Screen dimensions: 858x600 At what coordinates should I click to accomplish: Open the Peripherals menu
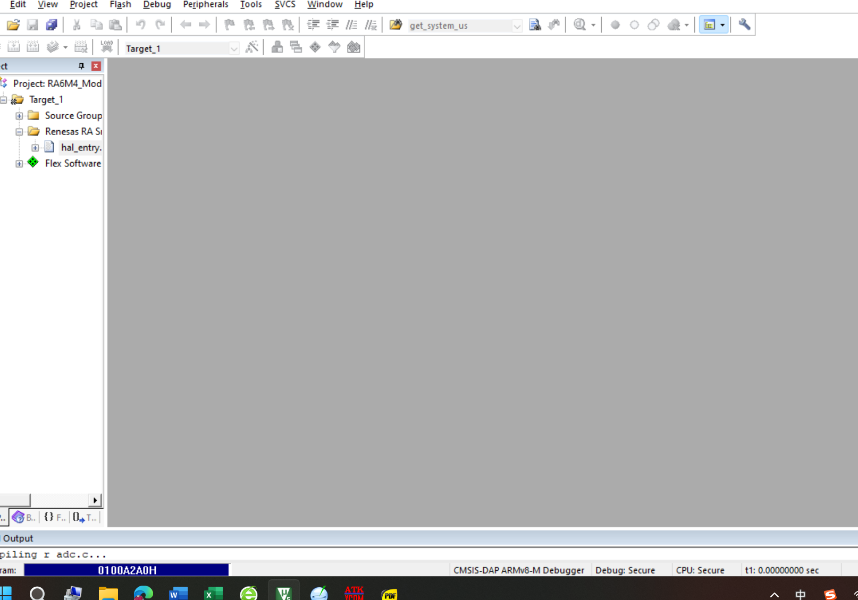pyautogui.click(x=206, y=5)
